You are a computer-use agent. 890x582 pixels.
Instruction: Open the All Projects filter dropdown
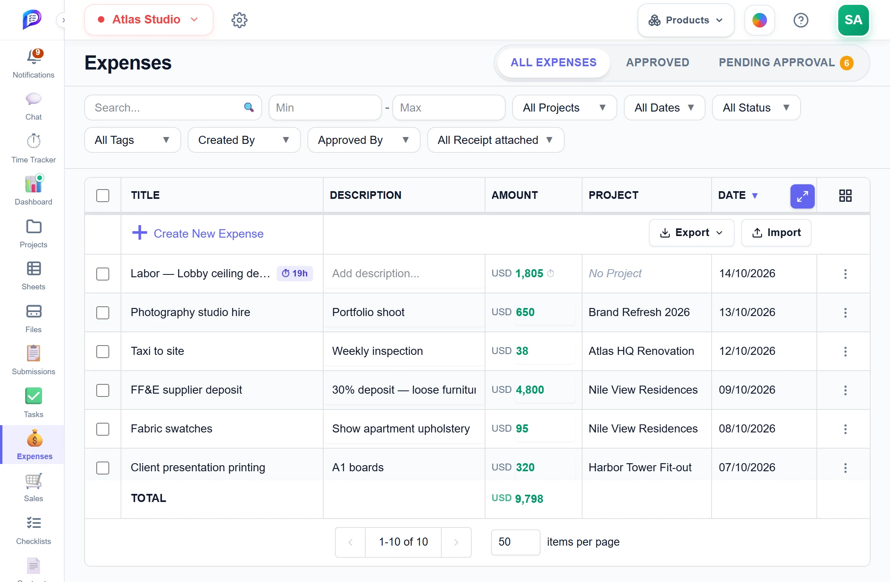click(x=564, y=108)
